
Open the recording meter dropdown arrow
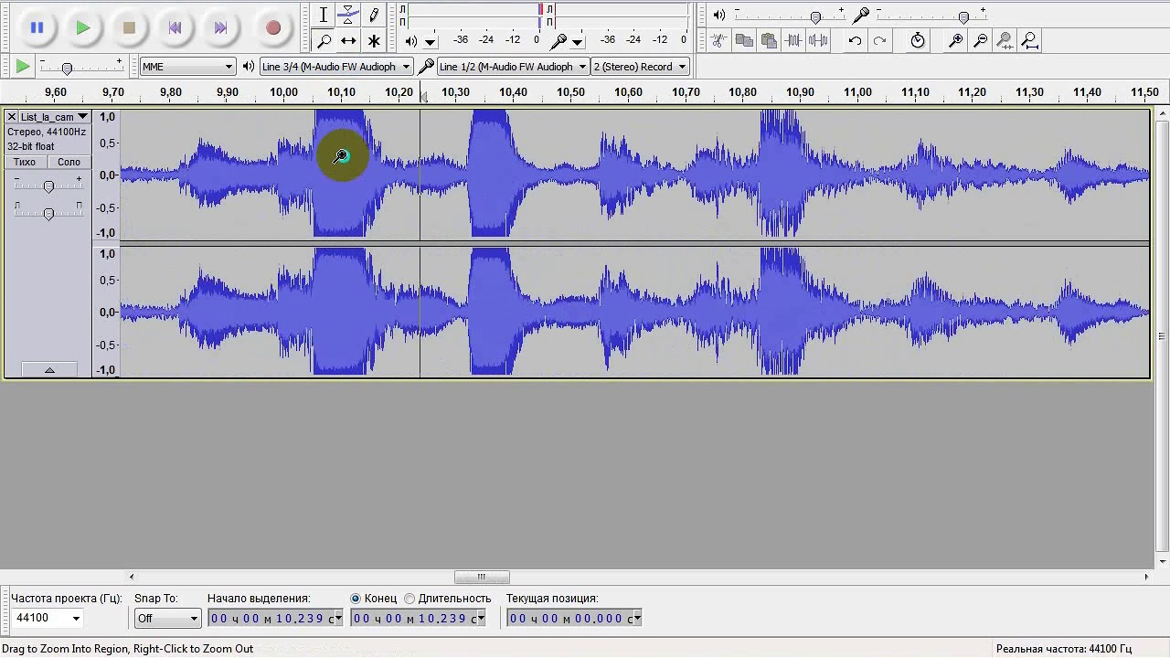[577, 41]
